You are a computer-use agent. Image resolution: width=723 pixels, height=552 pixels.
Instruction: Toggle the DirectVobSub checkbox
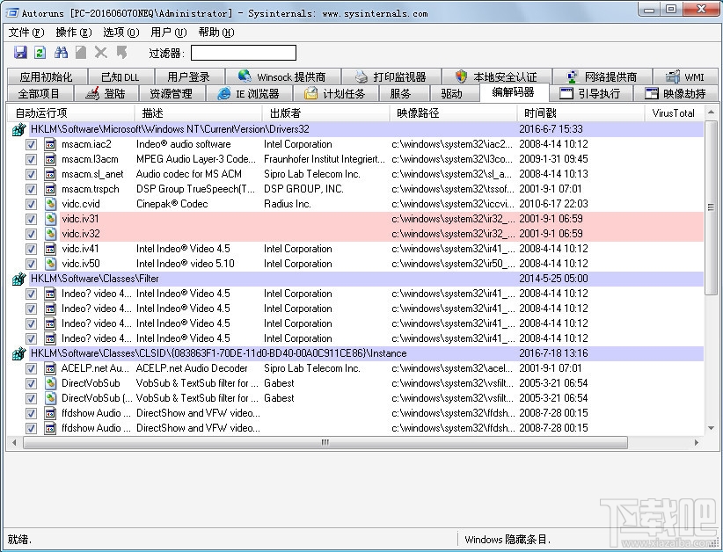point(31,383)
